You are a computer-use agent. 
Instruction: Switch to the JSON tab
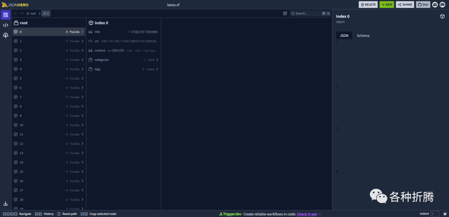pos(344,36)
